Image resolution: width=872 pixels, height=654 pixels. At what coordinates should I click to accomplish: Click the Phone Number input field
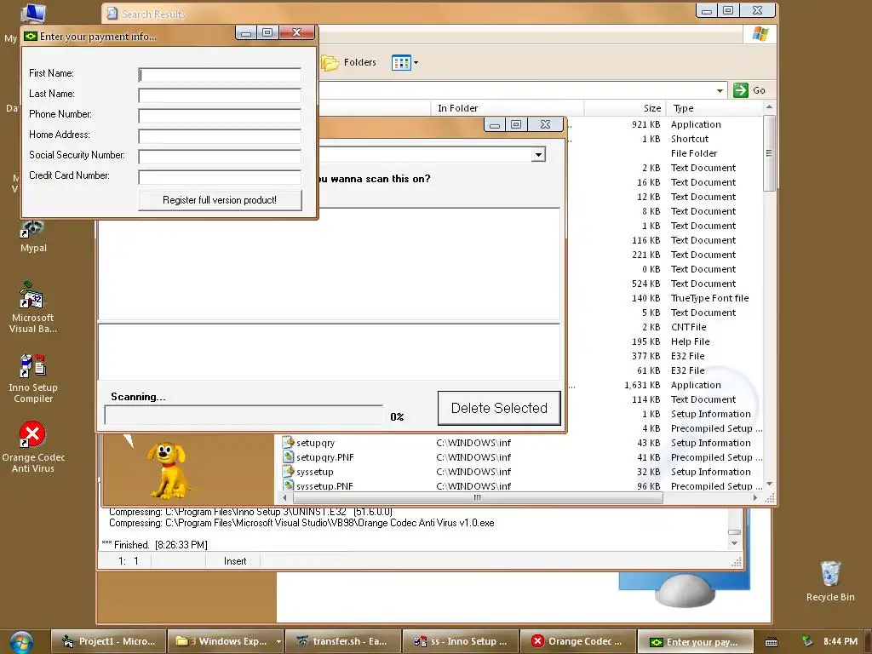(220, 116)
